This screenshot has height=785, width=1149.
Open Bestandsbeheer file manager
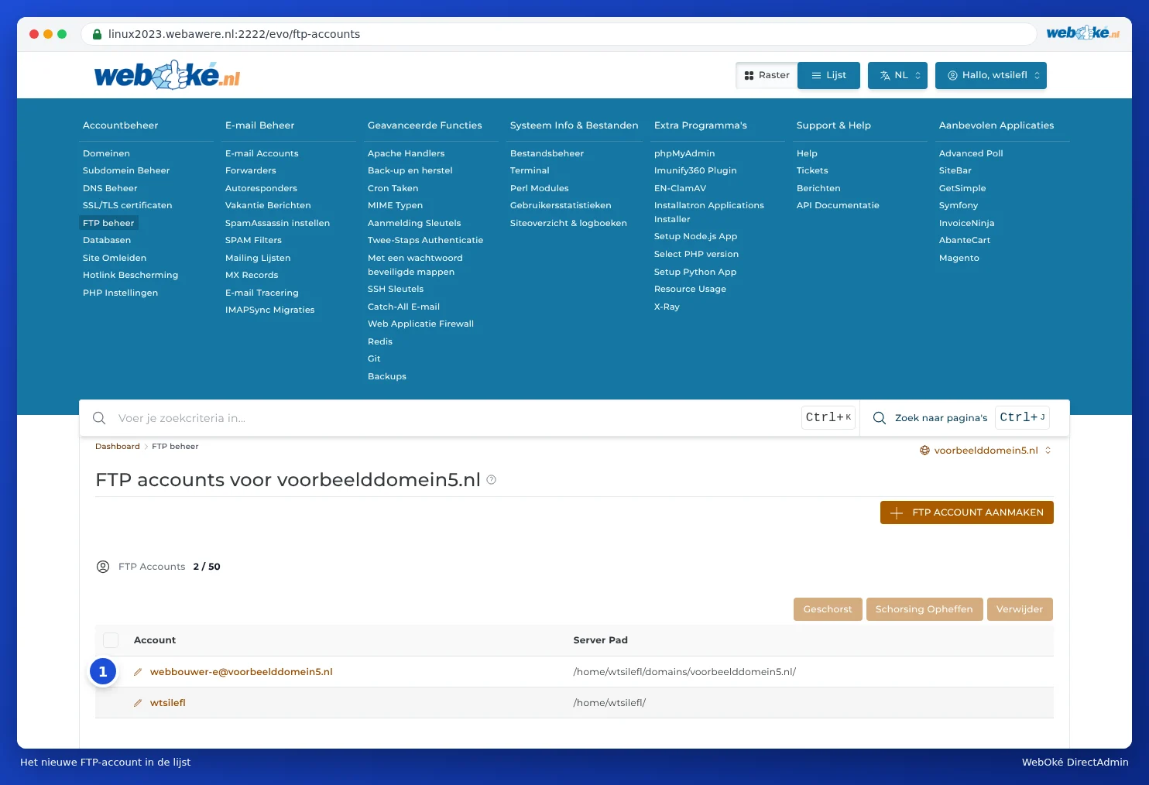pos(547,153)
